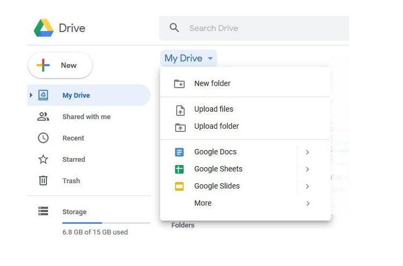The width and height of the screenshot is (403, 266).
Task: Click the My Drive sidebar icon
Action: click(x=43, y=95)
